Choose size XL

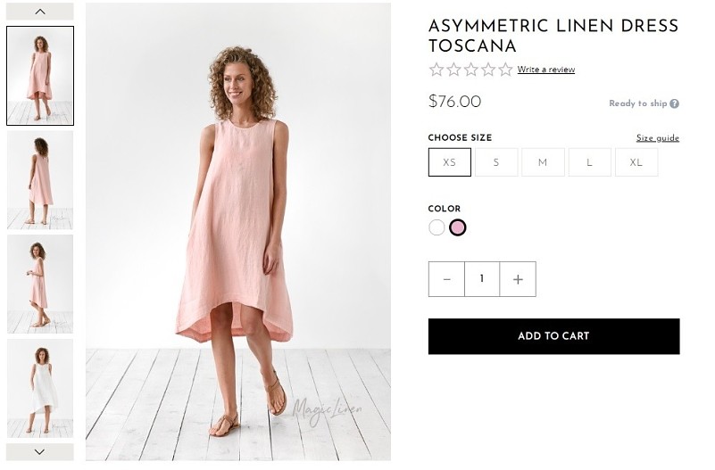click(636, 162)
